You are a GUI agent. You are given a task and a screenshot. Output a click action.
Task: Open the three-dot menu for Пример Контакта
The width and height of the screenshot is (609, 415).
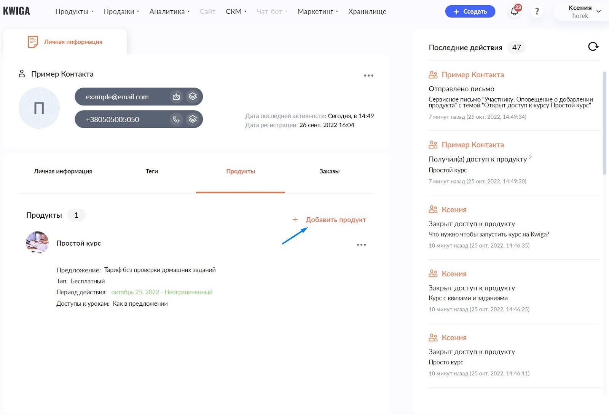click(x=368, y=75)
